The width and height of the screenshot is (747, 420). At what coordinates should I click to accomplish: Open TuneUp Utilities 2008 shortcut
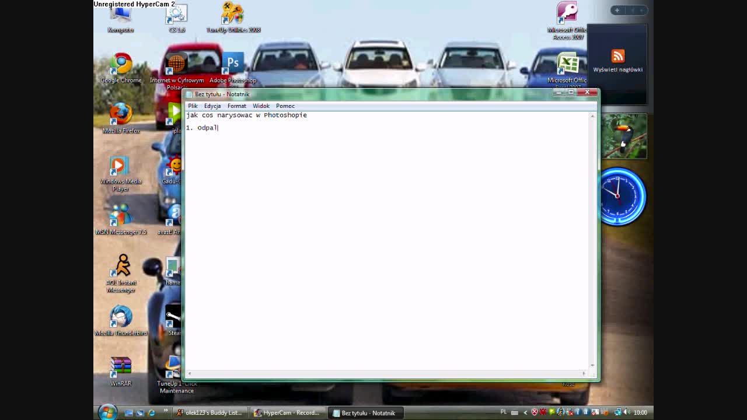click(x=233, y=15)
